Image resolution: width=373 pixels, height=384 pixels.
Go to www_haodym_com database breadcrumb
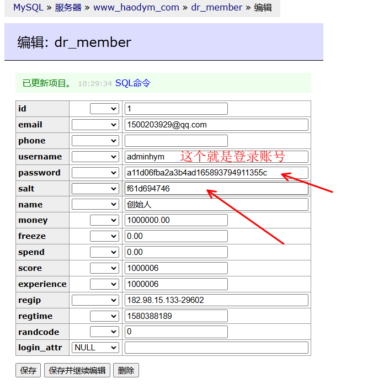[136, 8]
